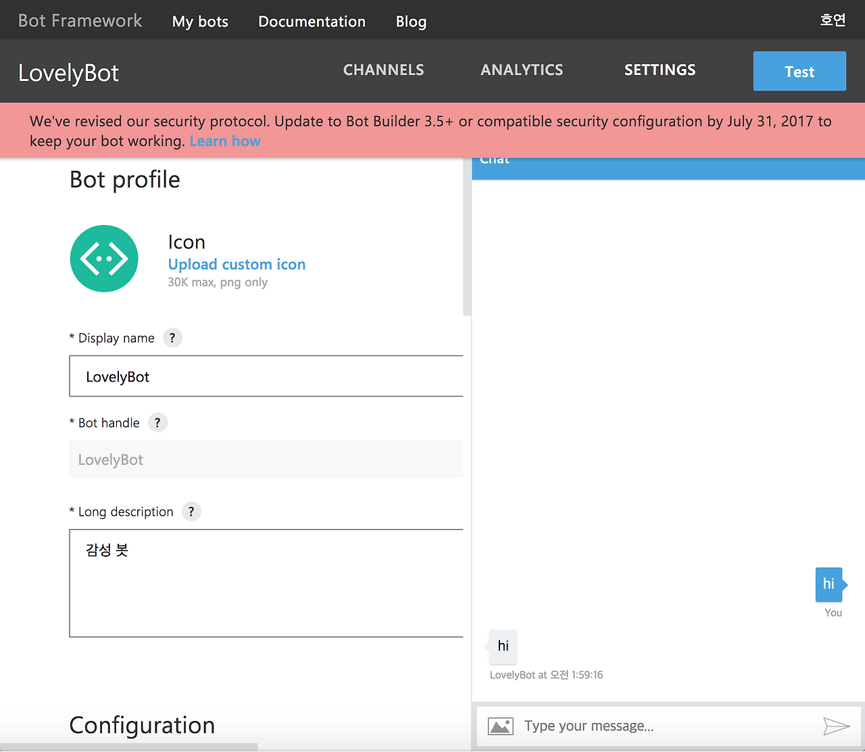Select the sent 'hi' message bubble
The image size is (865, 752).
point(829,584)
